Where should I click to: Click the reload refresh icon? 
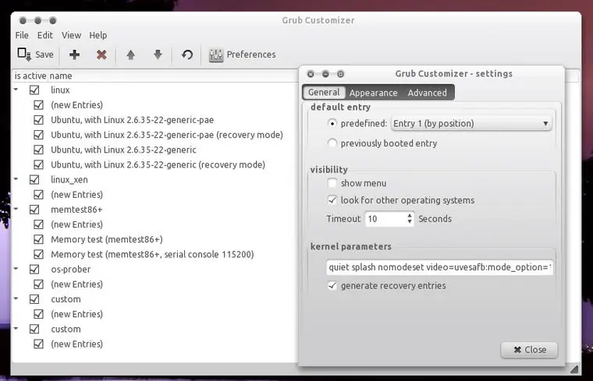coord(186,55)
